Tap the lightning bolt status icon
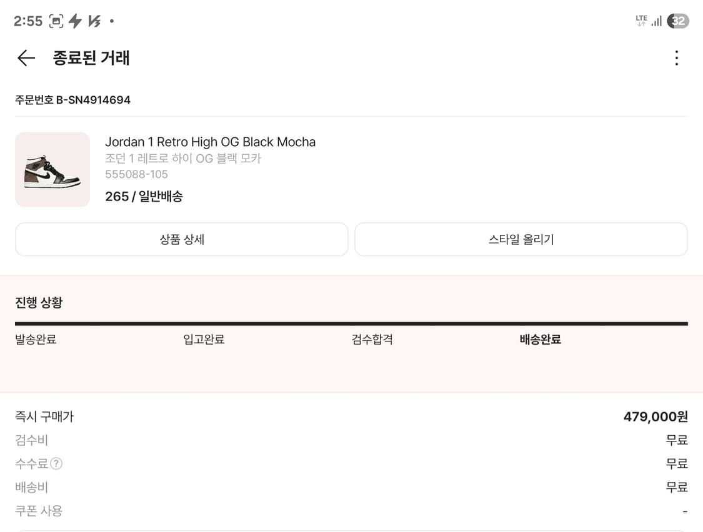The width and height of the screenshot is (703, 532). 75,21
